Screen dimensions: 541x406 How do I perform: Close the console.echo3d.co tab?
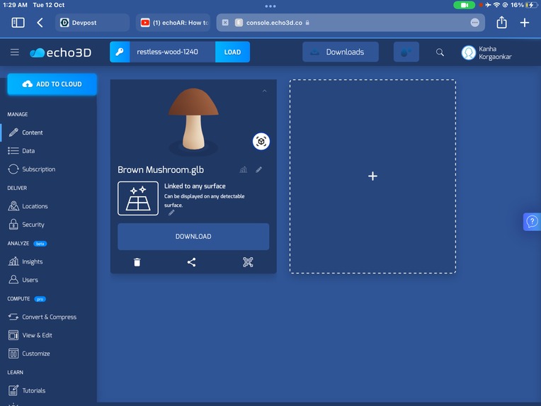[225, 23]
